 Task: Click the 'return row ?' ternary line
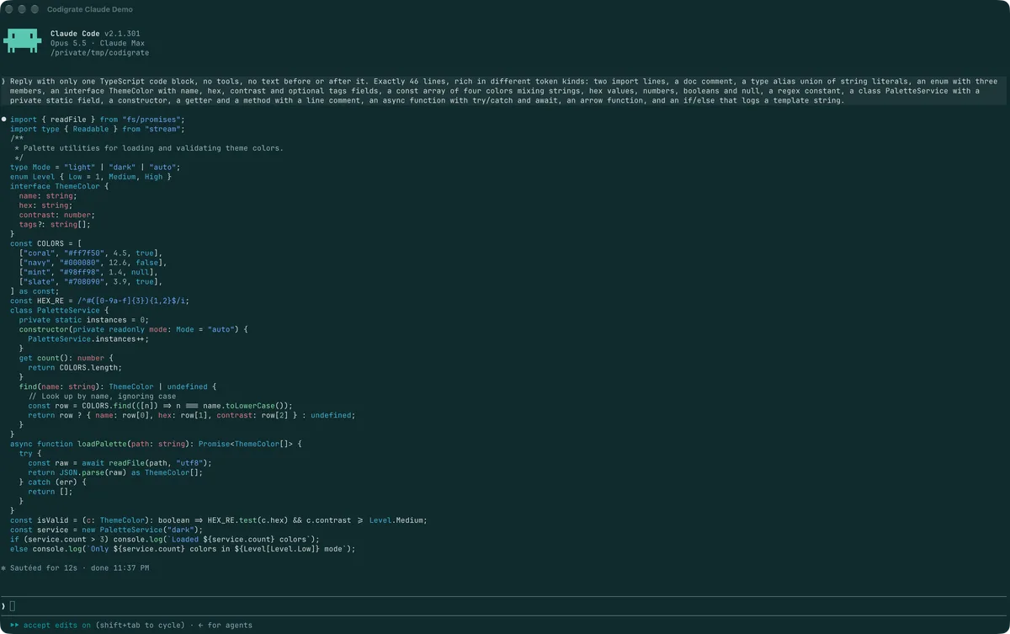192,415
